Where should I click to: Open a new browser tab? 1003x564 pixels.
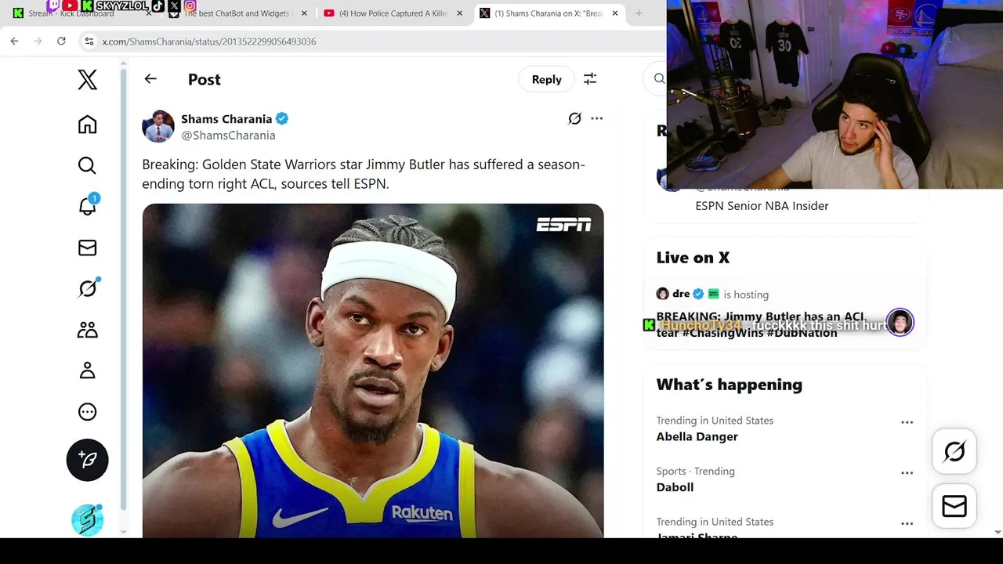(x=639, y=13)
